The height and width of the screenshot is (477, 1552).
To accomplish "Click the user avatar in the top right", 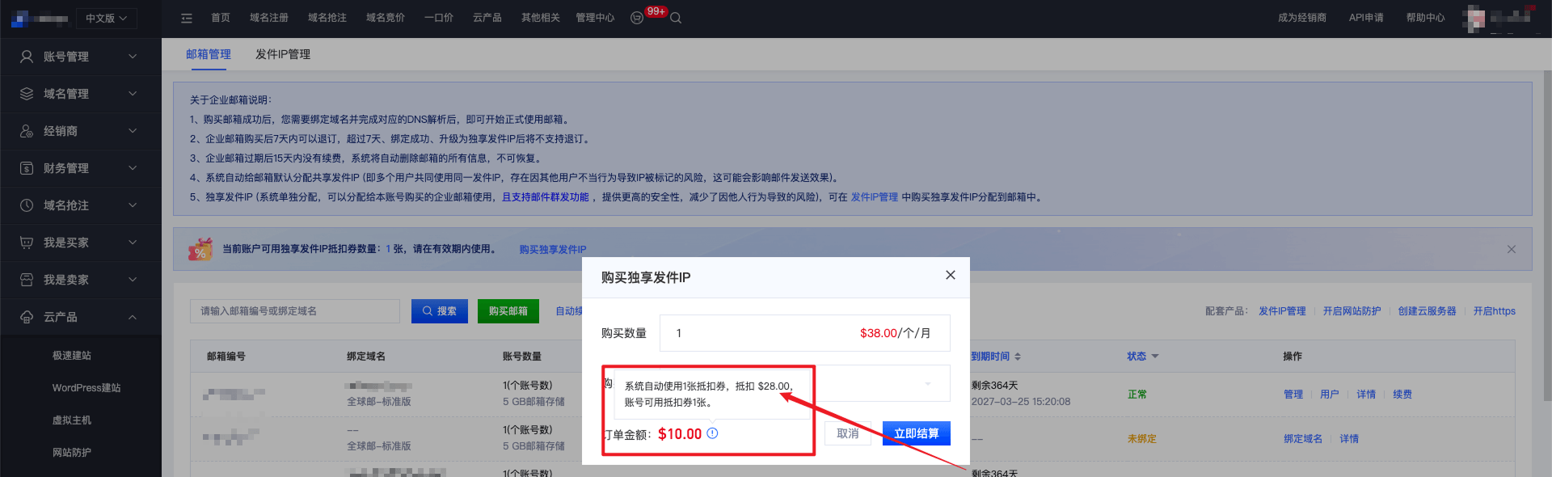I will tap(1474, 18).
